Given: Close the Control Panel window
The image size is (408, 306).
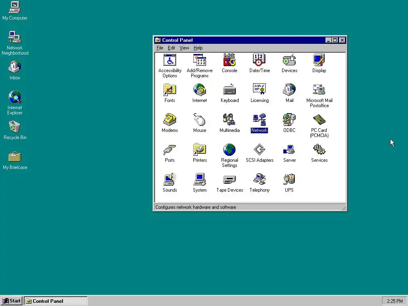Looking at the screenshot, I should point(342,40).
